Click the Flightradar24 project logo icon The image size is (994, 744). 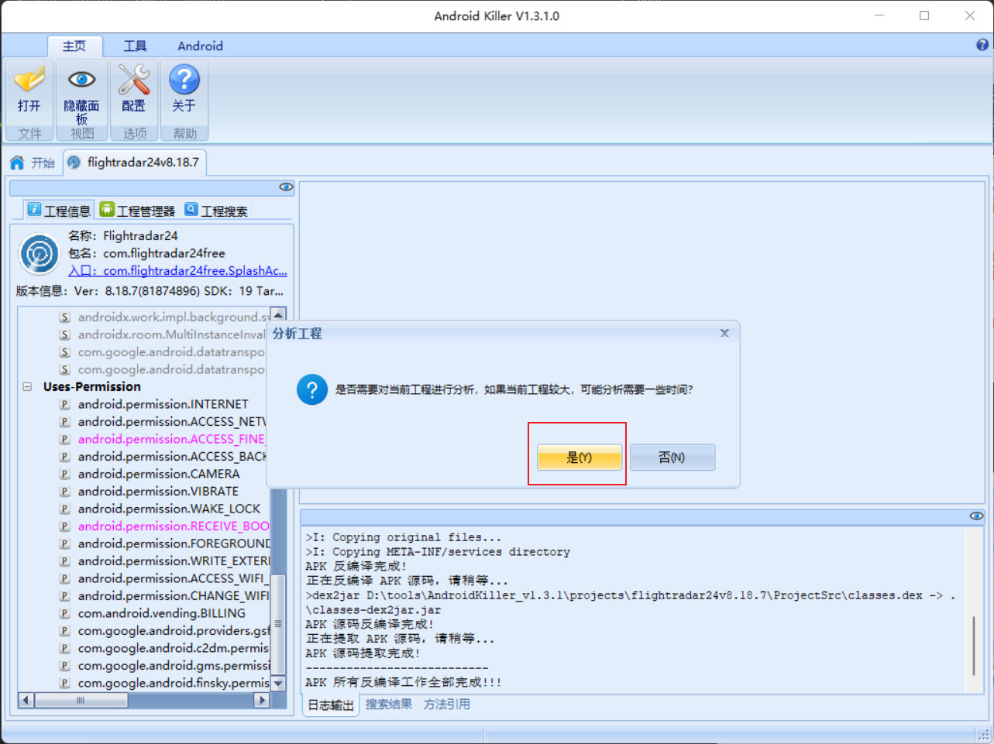pyautogui.click(x=39, y=254)
